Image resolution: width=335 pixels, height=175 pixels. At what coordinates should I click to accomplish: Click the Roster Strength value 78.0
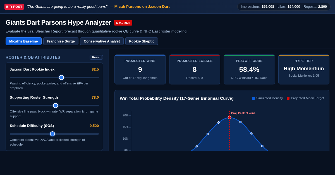[x=95, y=97]
